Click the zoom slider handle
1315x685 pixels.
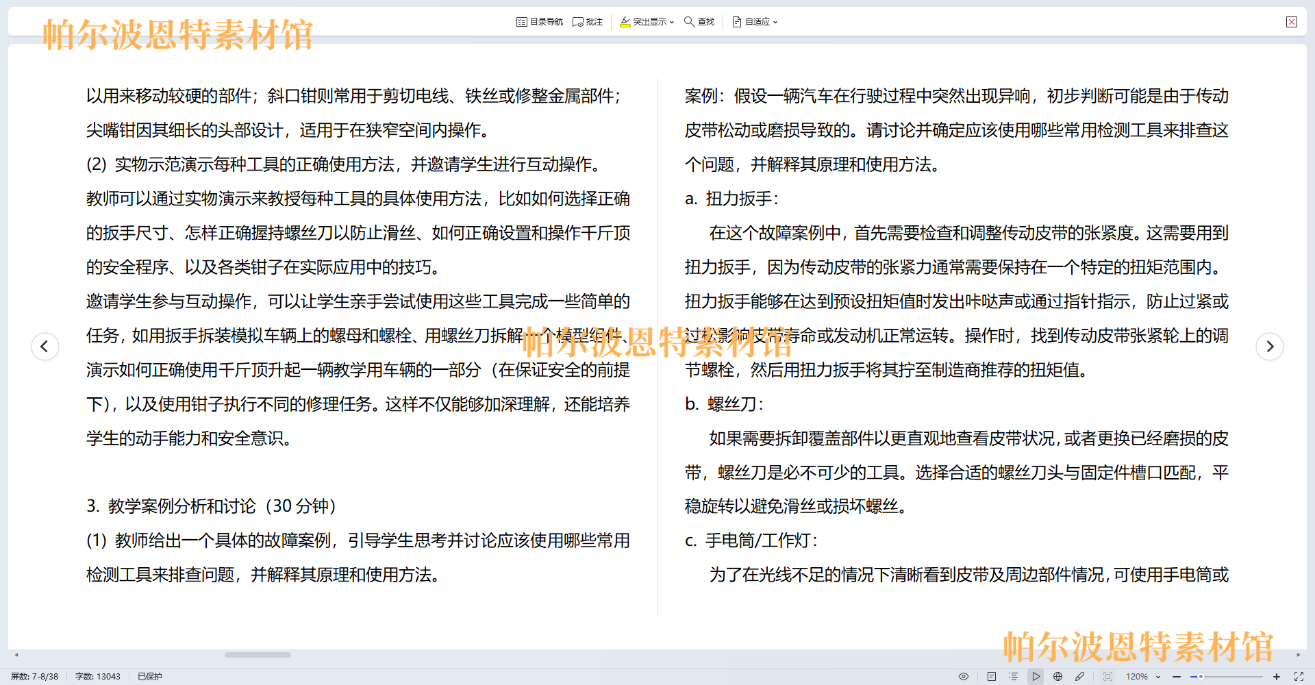click(1201, 676)
